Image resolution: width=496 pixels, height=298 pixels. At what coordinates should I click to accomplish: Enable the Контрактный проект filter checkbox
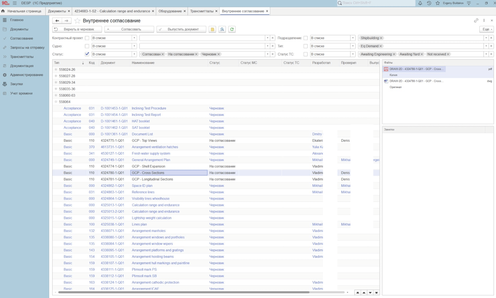(x=87, y=38)
